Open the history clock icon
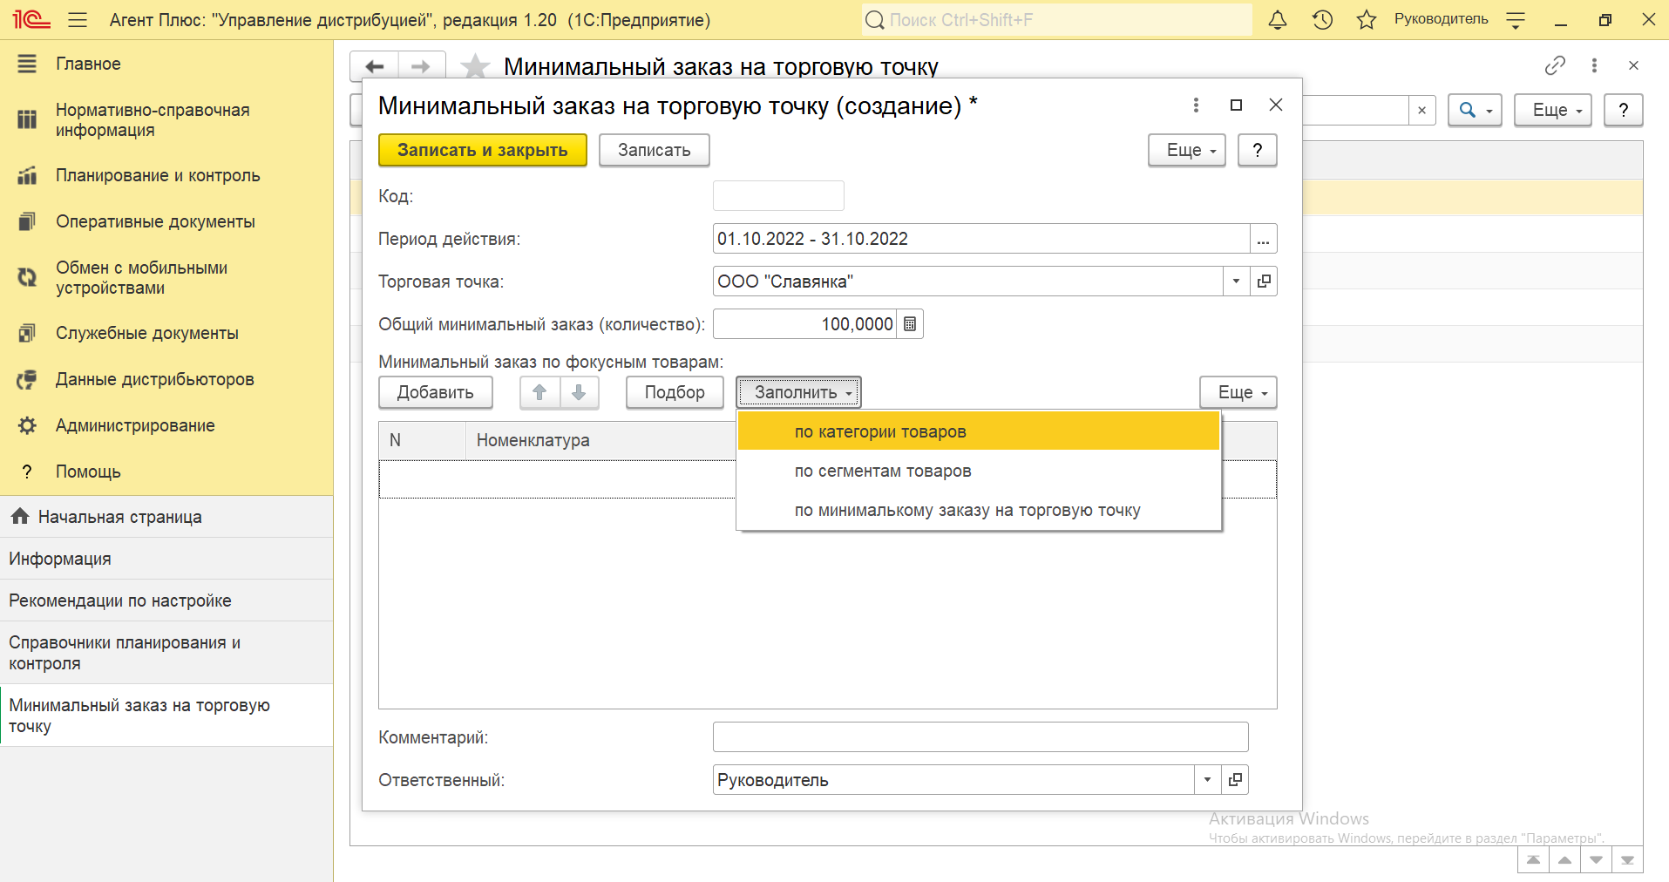Image resolution: width=1669 pixels, height=882 pixels. click(1322, 20)
